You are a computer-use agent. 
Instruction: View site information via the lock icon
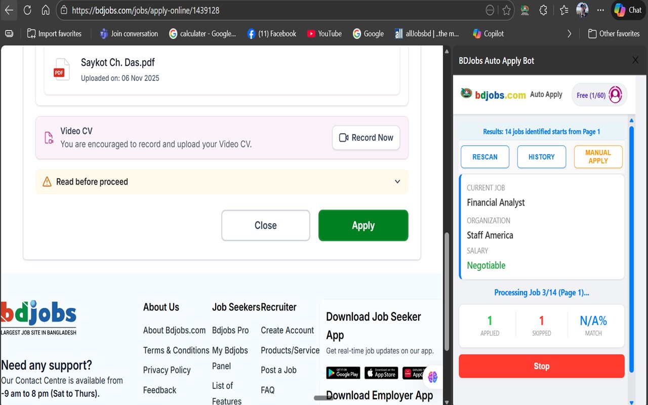63,10
